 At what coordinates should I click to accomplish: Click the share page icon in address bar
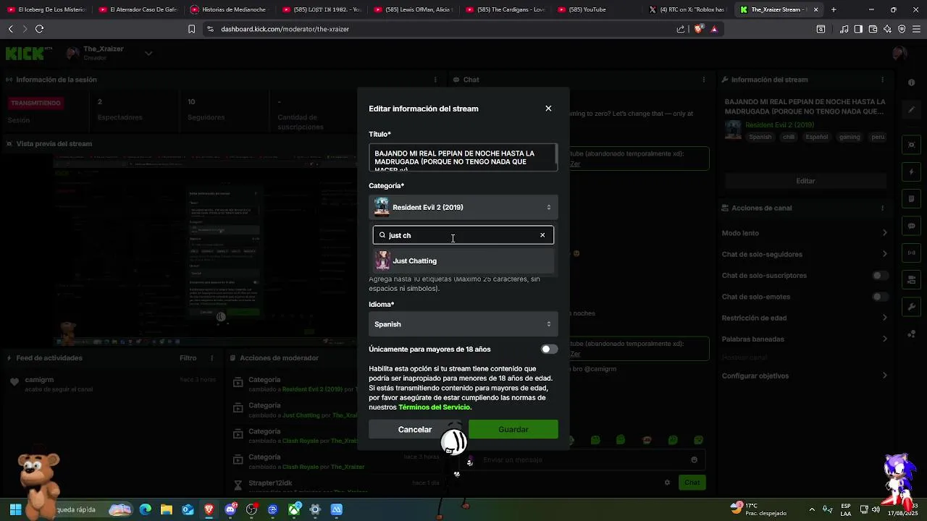pos(681,29)
